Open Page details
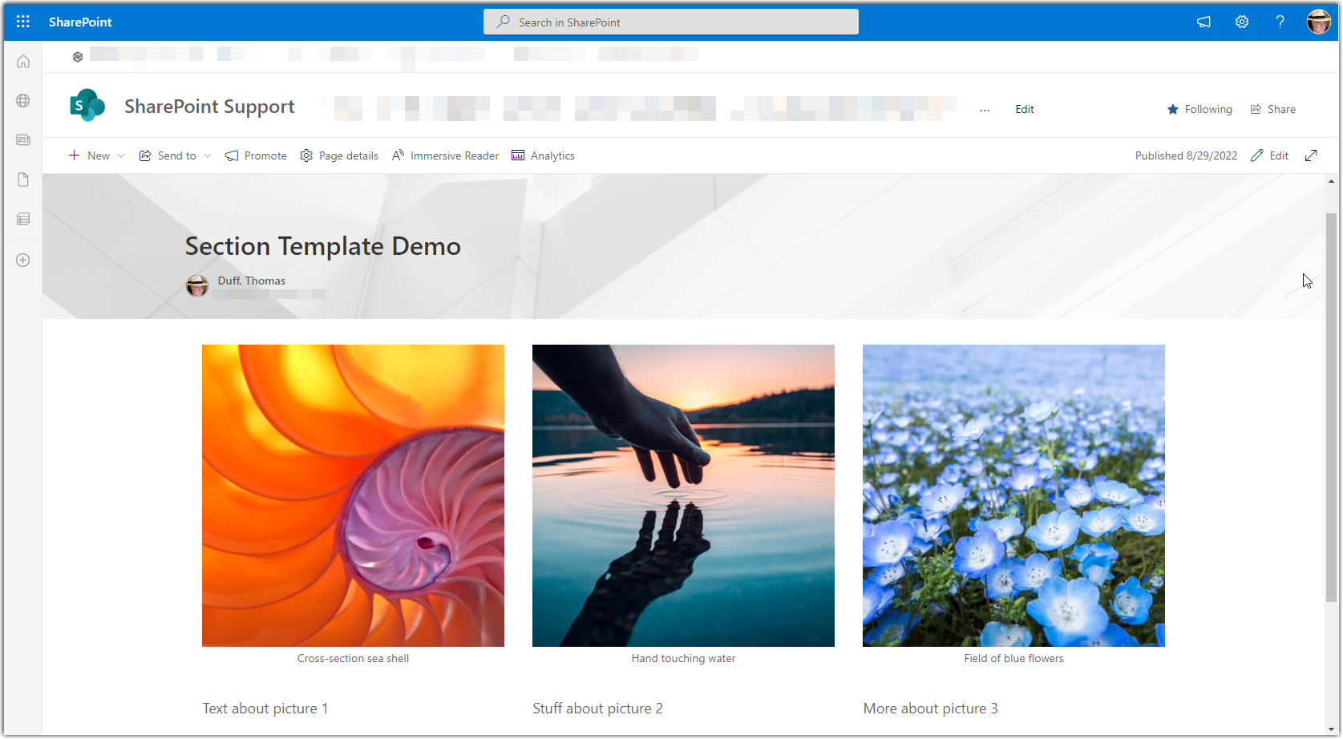Image resolution: width=1343 pixels, height=739 pixels. pyautogui.click(x=338, y=155)
